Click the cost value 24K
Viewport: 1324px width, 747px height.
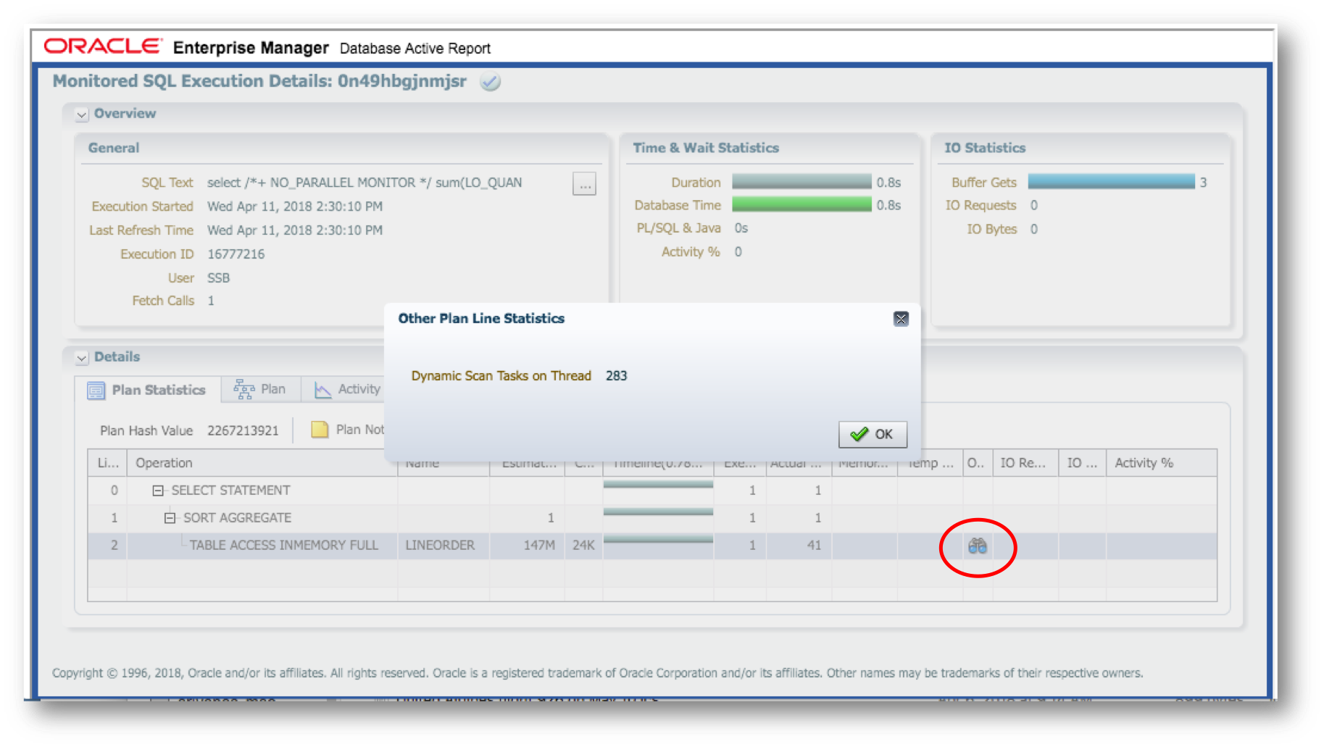click(583, 546)
